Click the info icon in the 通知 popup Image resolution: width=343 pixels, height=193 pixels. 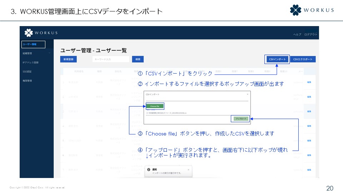point(149,169)
